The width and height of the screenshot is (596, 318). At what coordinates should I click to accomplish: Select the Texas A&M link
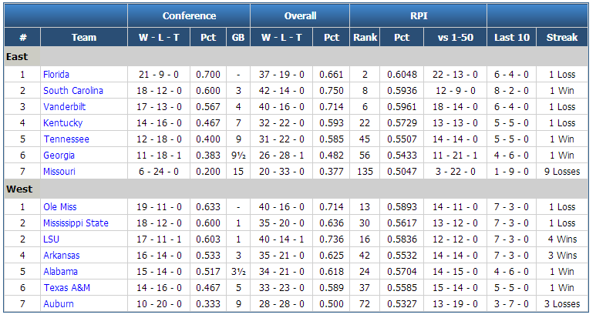(67, 288)
